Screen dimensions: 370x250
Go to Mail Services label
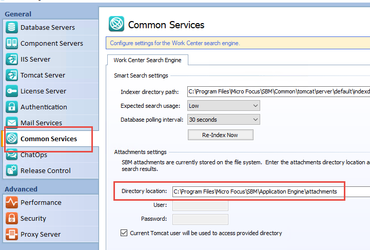[41, 123]
